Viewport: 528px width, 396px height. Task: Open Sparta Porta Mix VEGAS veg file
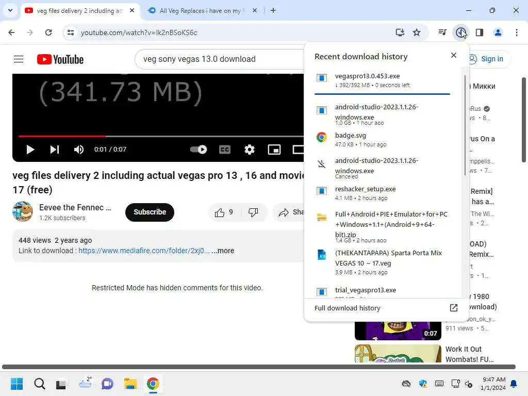(x=382, y=262)
